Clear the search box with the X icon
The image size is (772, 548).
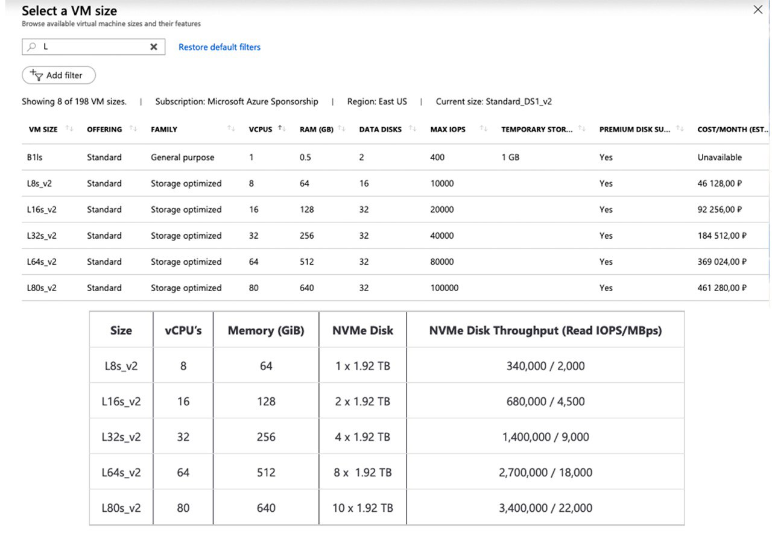coord(154,47)
